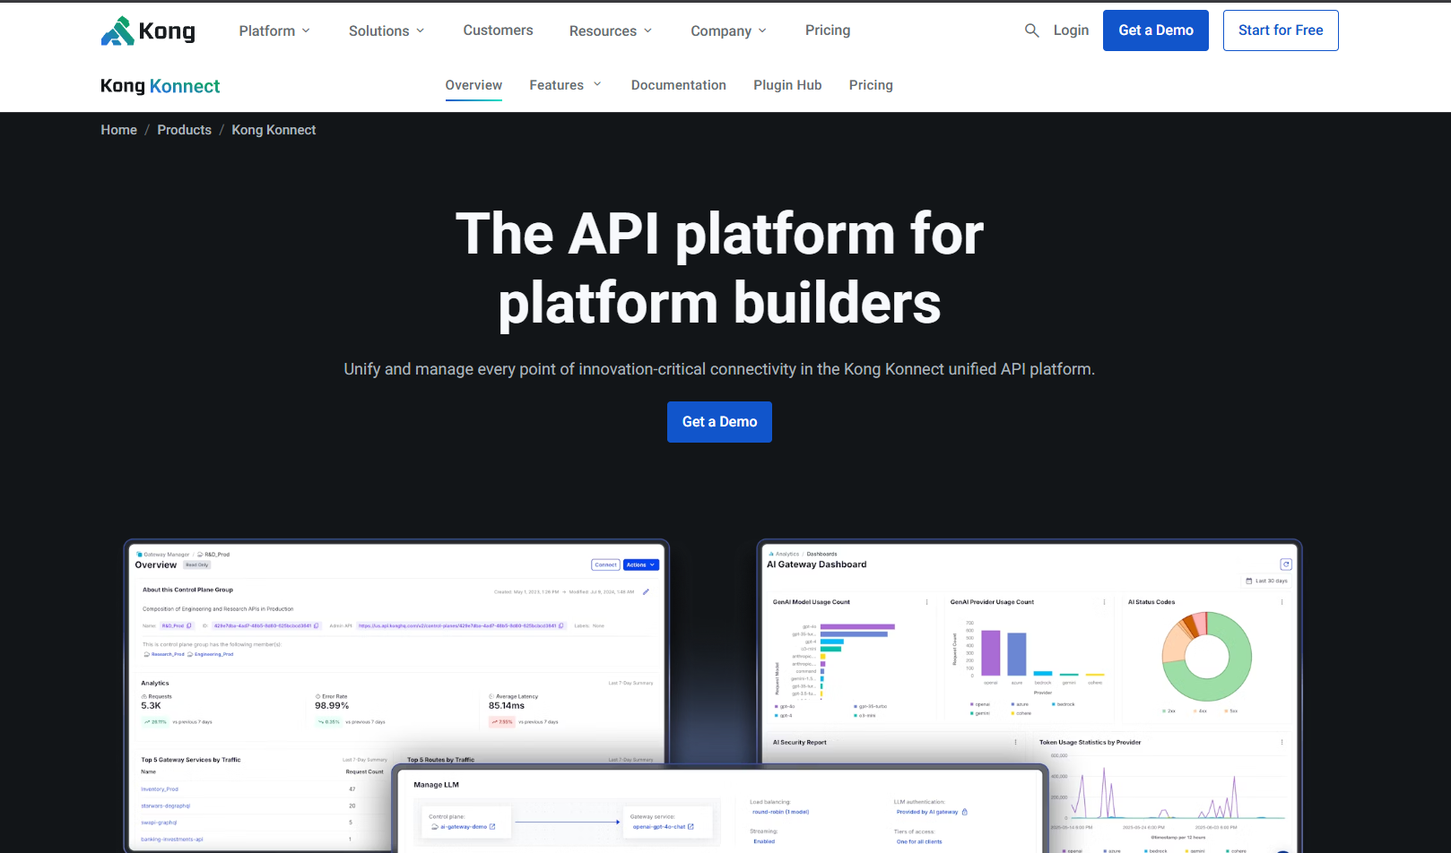
Task: Open GenAI Model Usage Count options menu
Action: pos(926,602)
